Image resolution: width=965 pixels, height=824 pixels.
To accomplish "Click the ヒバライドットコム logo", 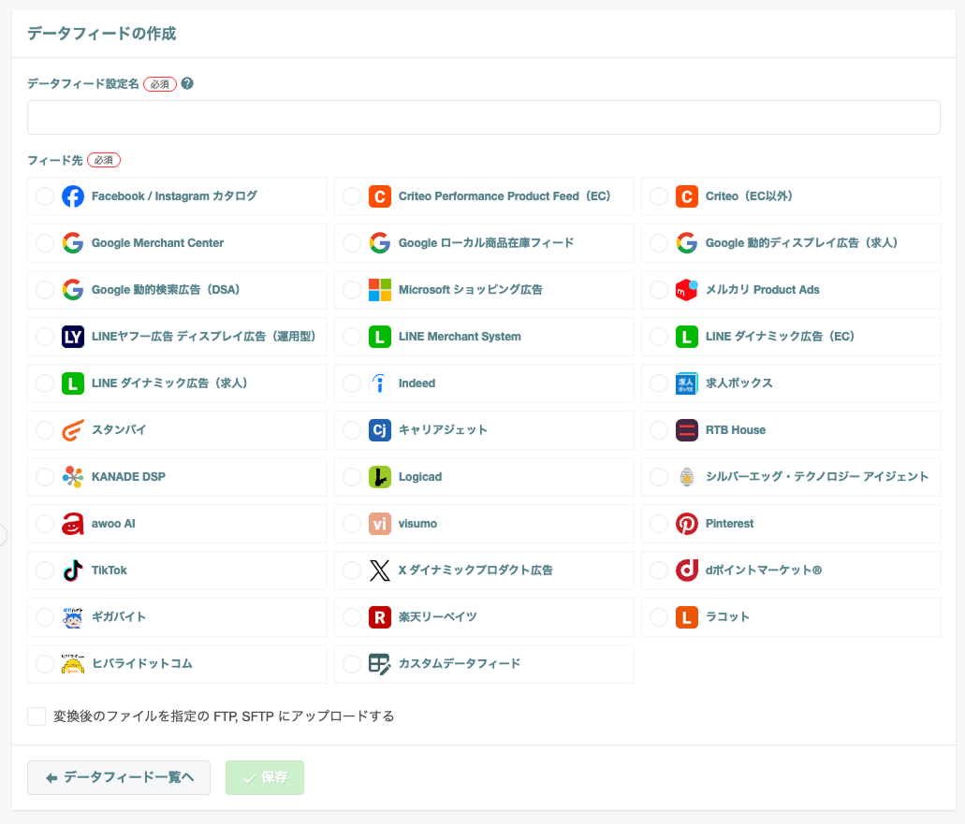I will 73,663.
